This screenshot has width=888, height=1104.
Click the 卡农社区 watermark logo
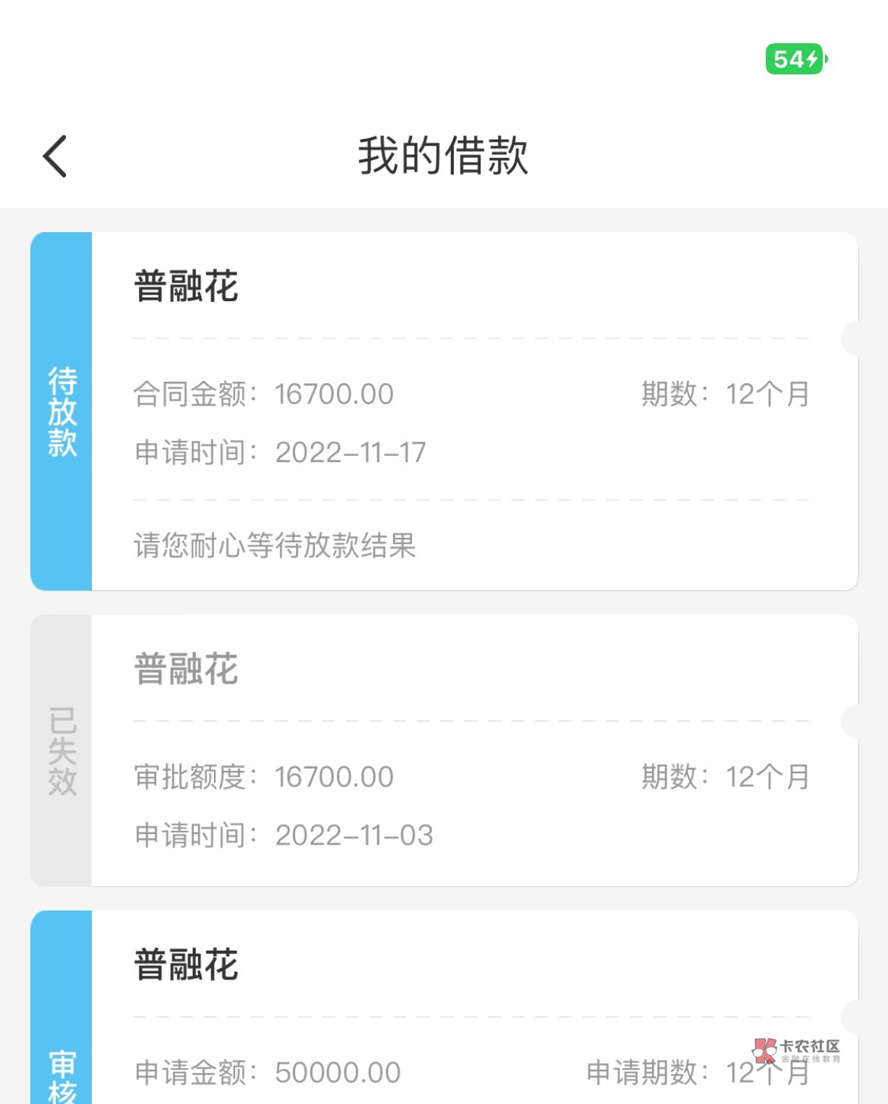click(797, 1050)
